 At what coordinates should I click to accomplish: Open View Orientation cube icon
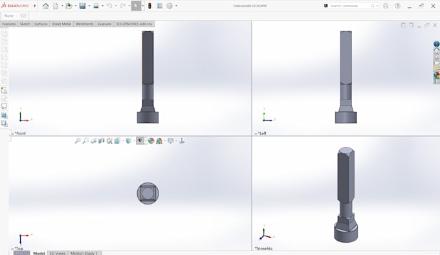(117, 141)
